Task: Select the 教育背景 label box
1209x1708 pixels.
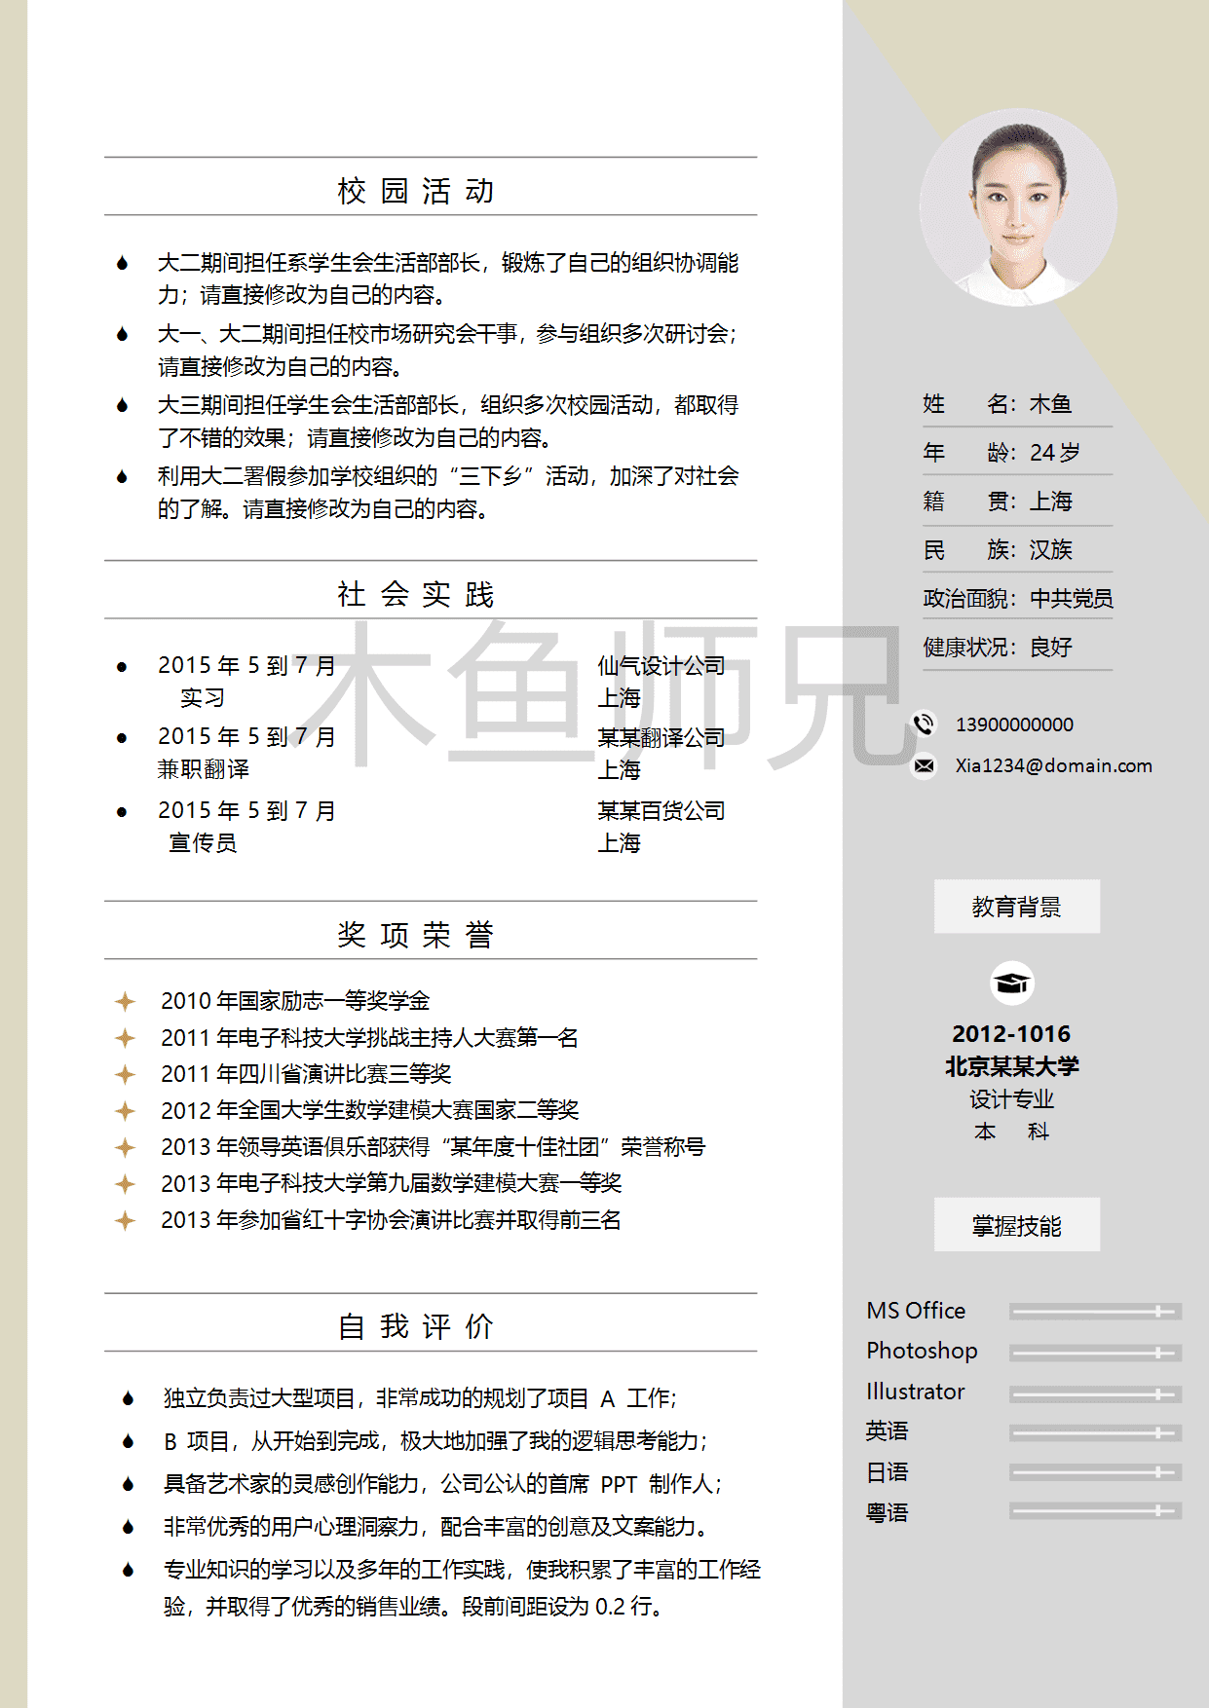Action: [1016, 907]
